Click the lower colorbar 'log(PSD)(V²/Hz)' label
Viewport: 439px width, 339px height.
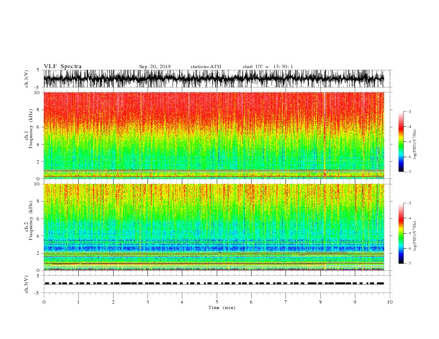[415, 235]
